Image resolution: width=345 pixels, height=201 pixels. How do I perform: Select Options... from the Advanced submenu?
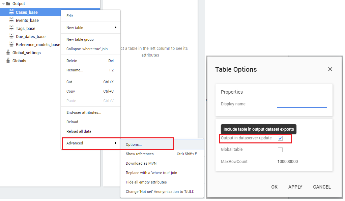coord(134,144)
